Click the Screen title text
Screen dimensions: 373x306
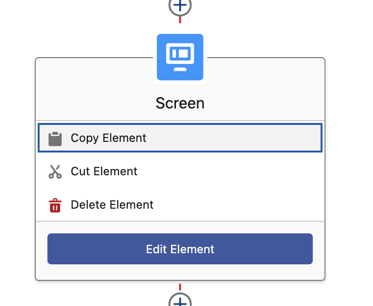click(x=180, y=103)
